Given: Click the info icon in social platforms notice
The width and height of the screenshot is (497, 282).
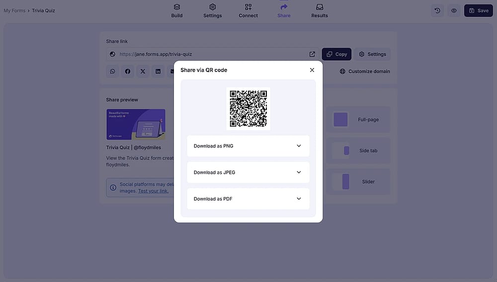Looking at the screenshot, I should 113,188.
